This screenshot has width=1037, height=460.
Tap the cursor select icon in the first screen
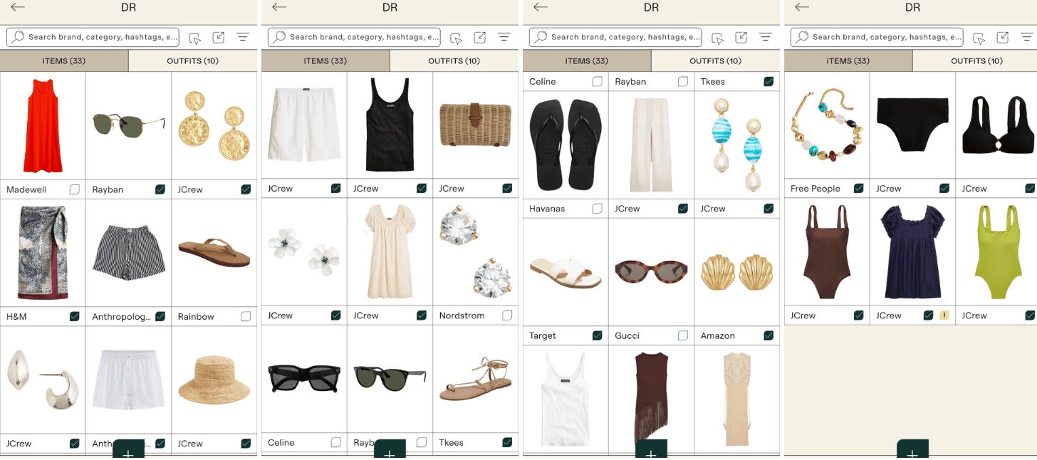click(195, 38)
